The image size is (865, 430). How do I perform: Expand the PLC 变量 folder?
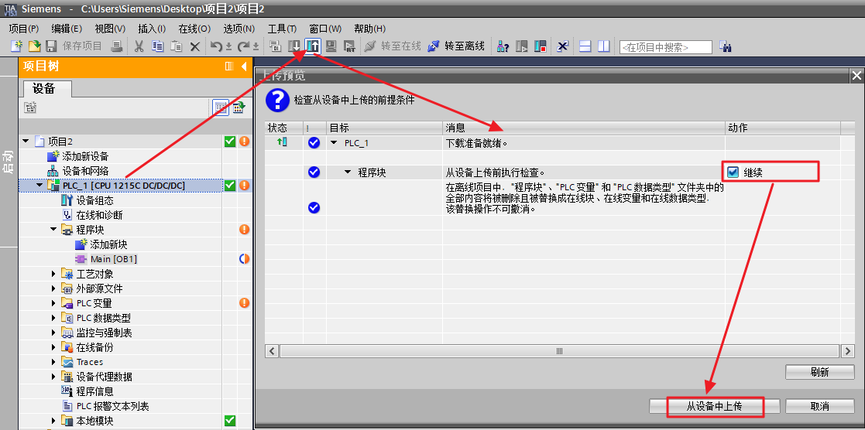click(53, 303)
